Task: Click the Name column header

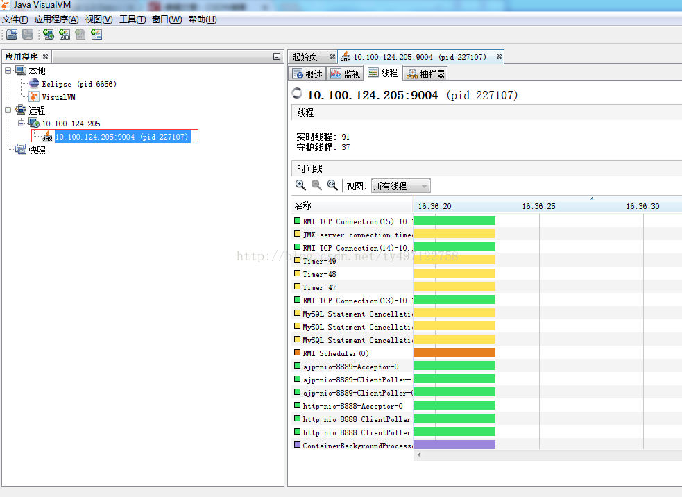Action: coord(352,205)
